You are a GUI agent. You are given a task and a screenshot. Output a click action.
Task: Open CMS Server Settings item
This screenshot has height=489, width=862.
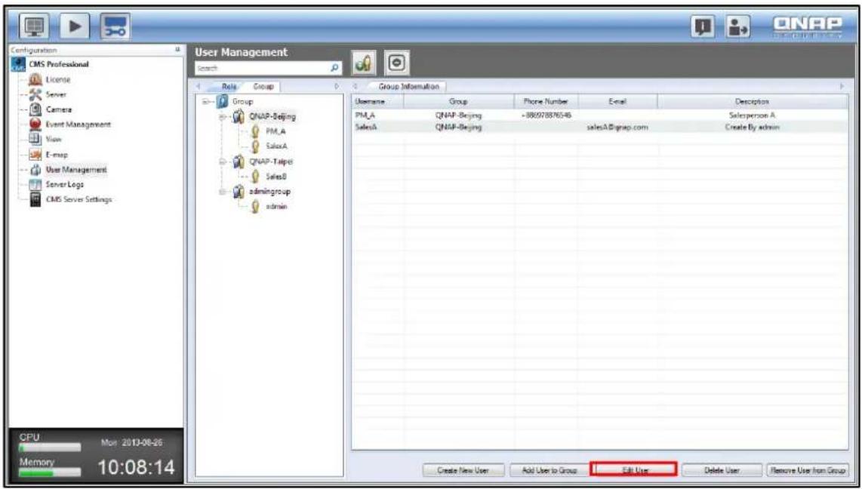pos(81,199)
